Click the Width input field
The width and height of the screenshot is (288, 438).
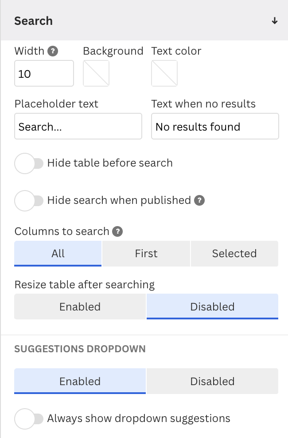[x=44, y=73]
